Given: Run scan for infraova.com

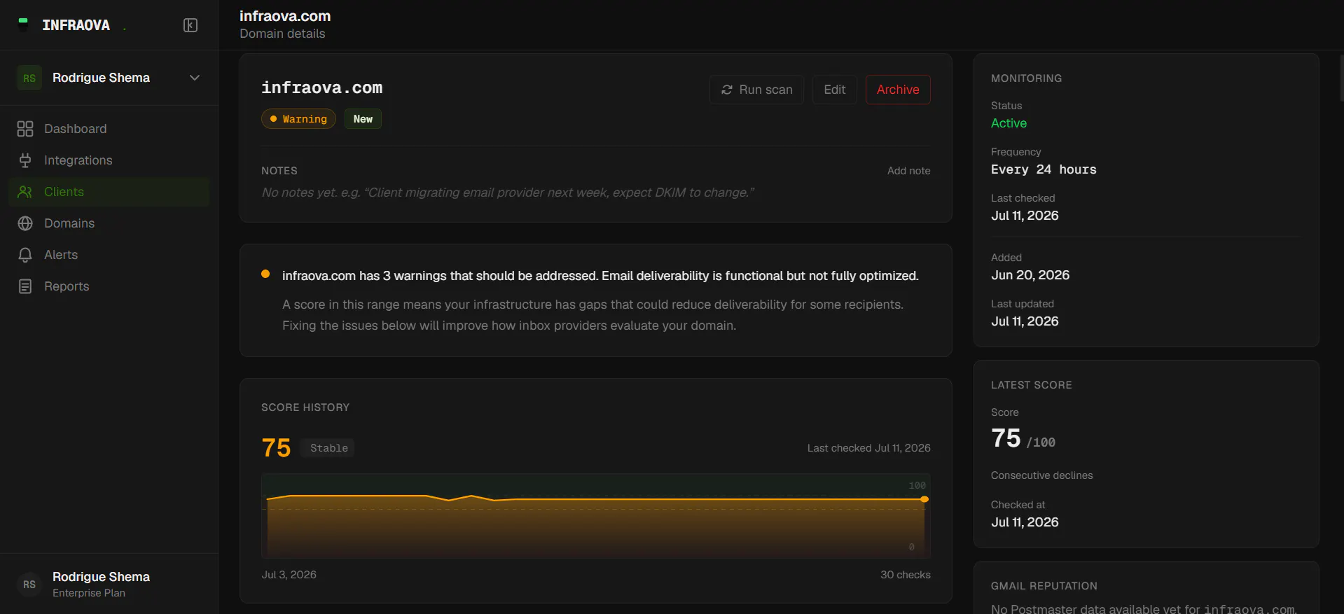Looking at the screenshot, I should 756,90.
